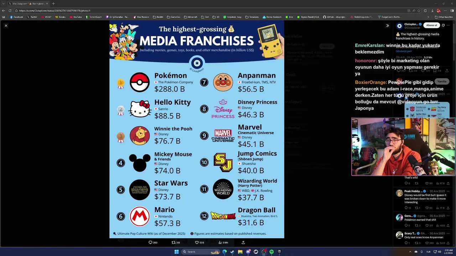Image resolution: width=456 pixels, height=256 pixels.
Task: Open the Other favorites folder
Action: coord(444,17)
